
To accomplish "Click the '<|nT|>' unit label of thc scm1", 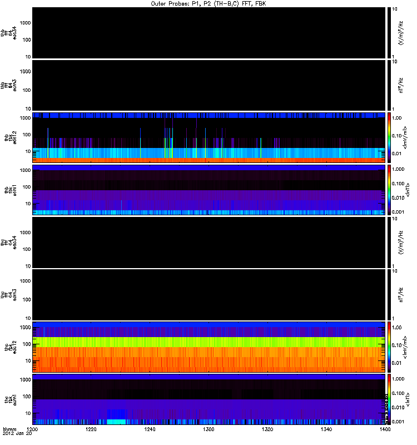I will (408, 399).
